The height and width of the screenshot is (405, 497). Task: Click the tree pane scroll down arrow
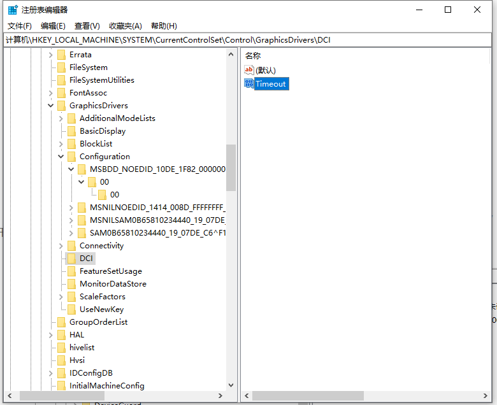(x=231, y=385)
